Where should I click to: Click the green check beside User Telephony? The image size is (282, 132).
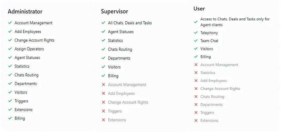coord(196,33)
